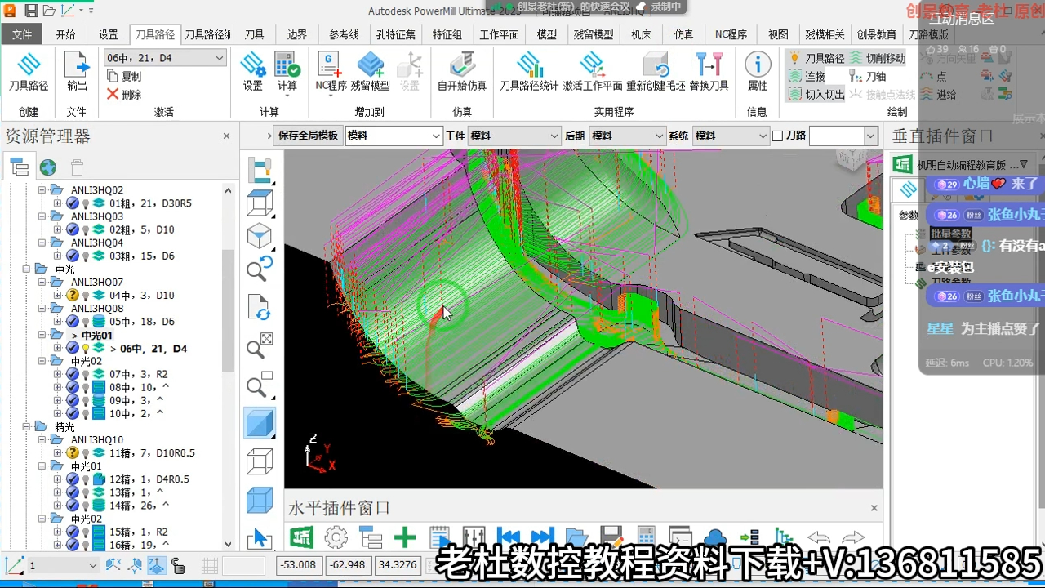Click the isometric wireframe box view icon
Viewport: 1045px width, 588px height.
pos(260,203)
